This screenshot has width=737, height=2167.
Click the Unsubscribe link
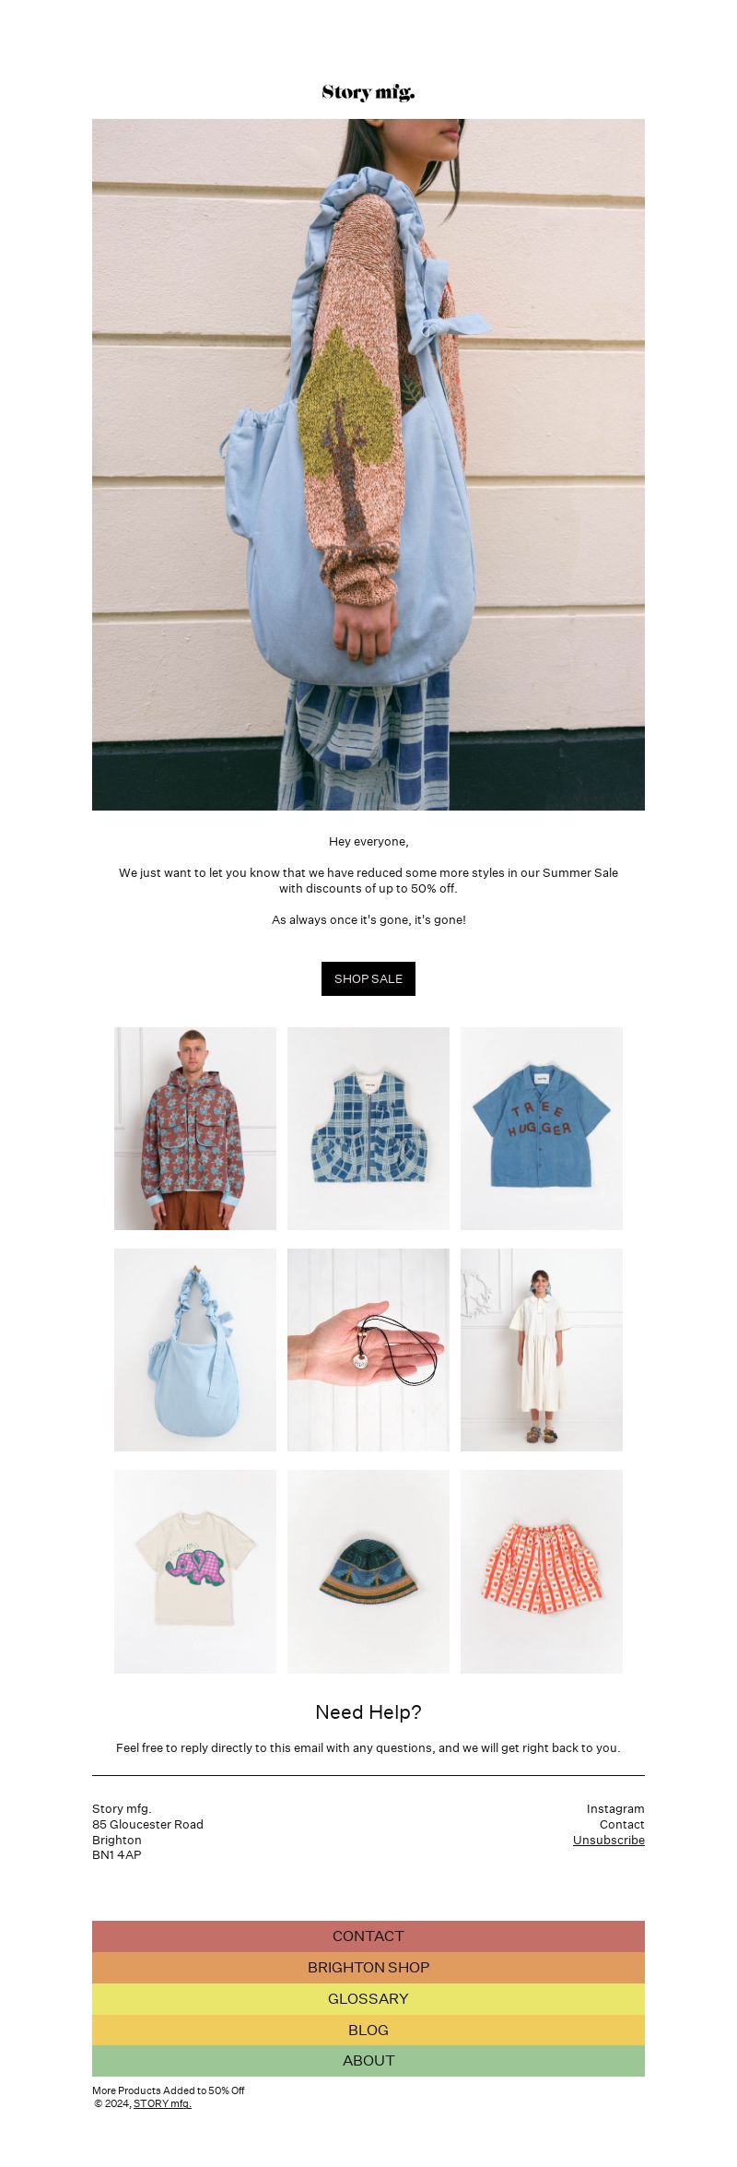click(609, 1840)
